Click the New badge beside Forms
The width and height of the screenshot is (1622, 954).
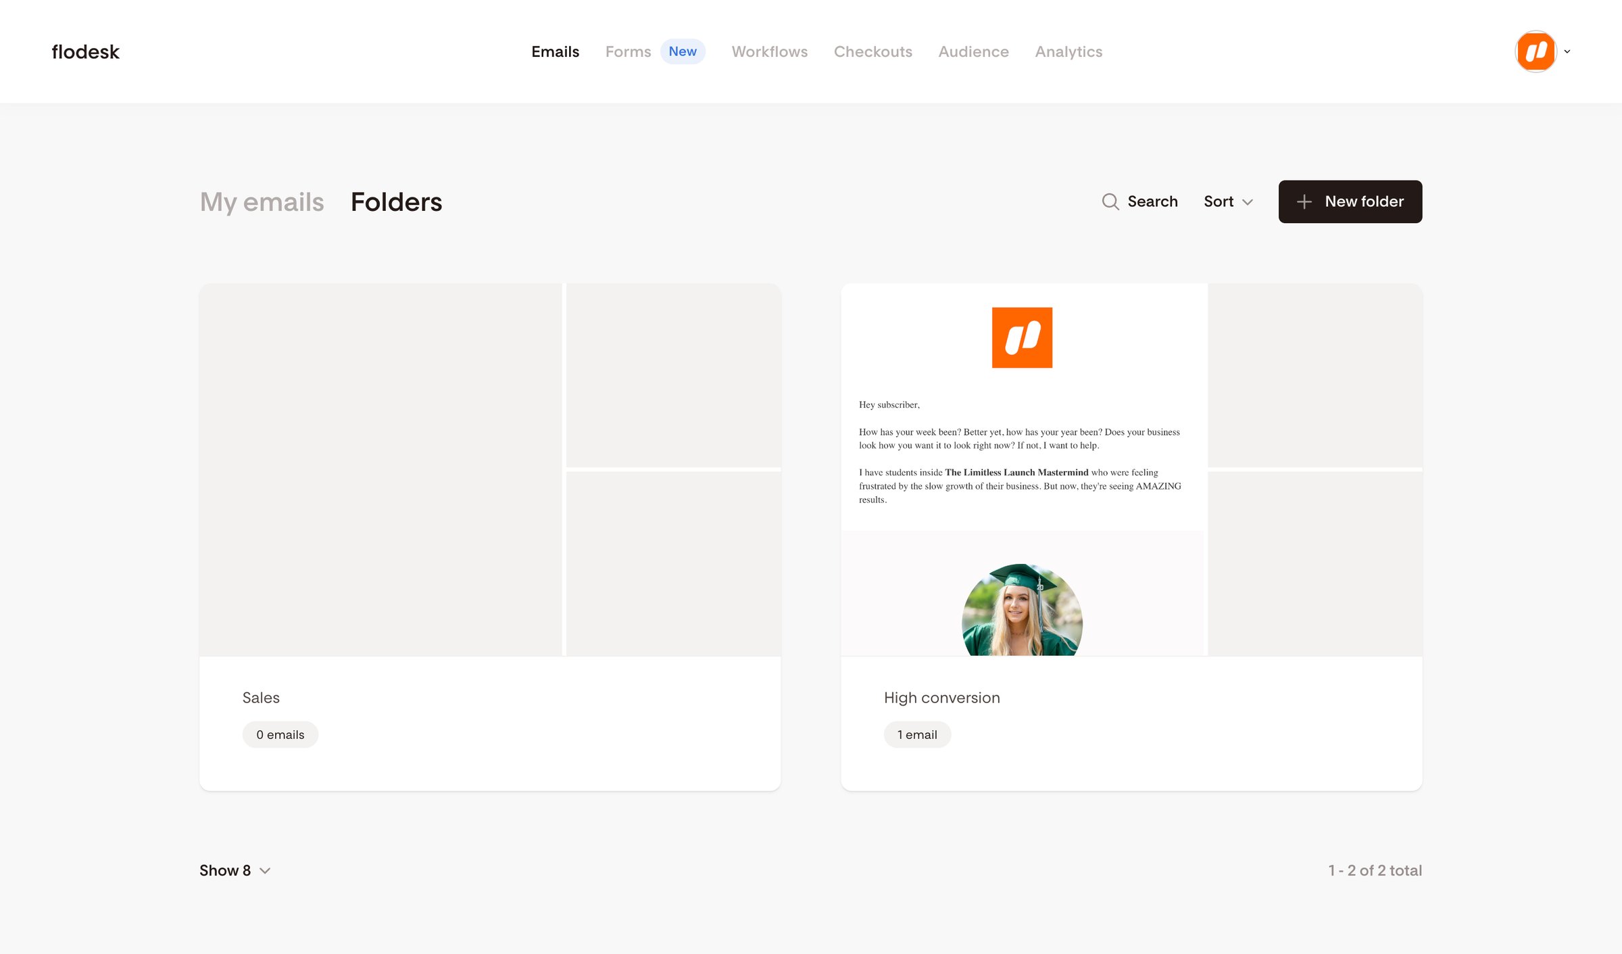683,51
